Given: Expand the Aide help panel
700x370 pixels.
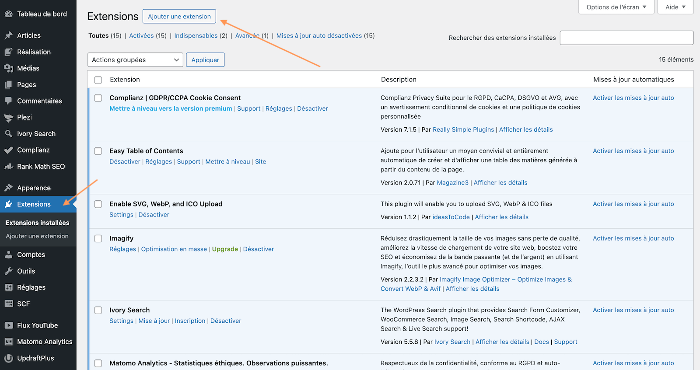Looking at the screenshot, I should tap(675, 7).
